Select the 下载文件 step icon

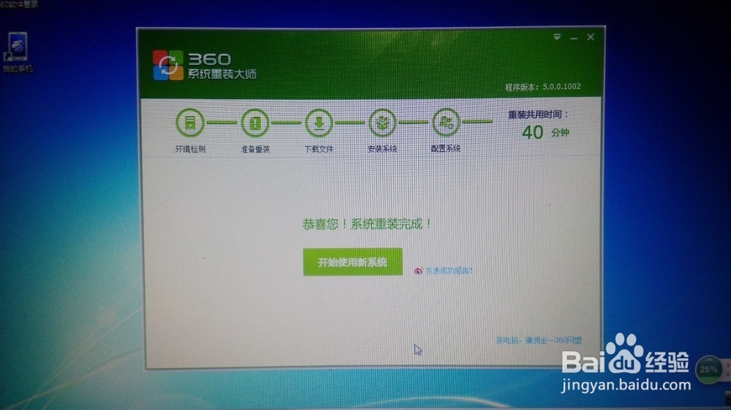pyautogui.click(x=319, y=123)
